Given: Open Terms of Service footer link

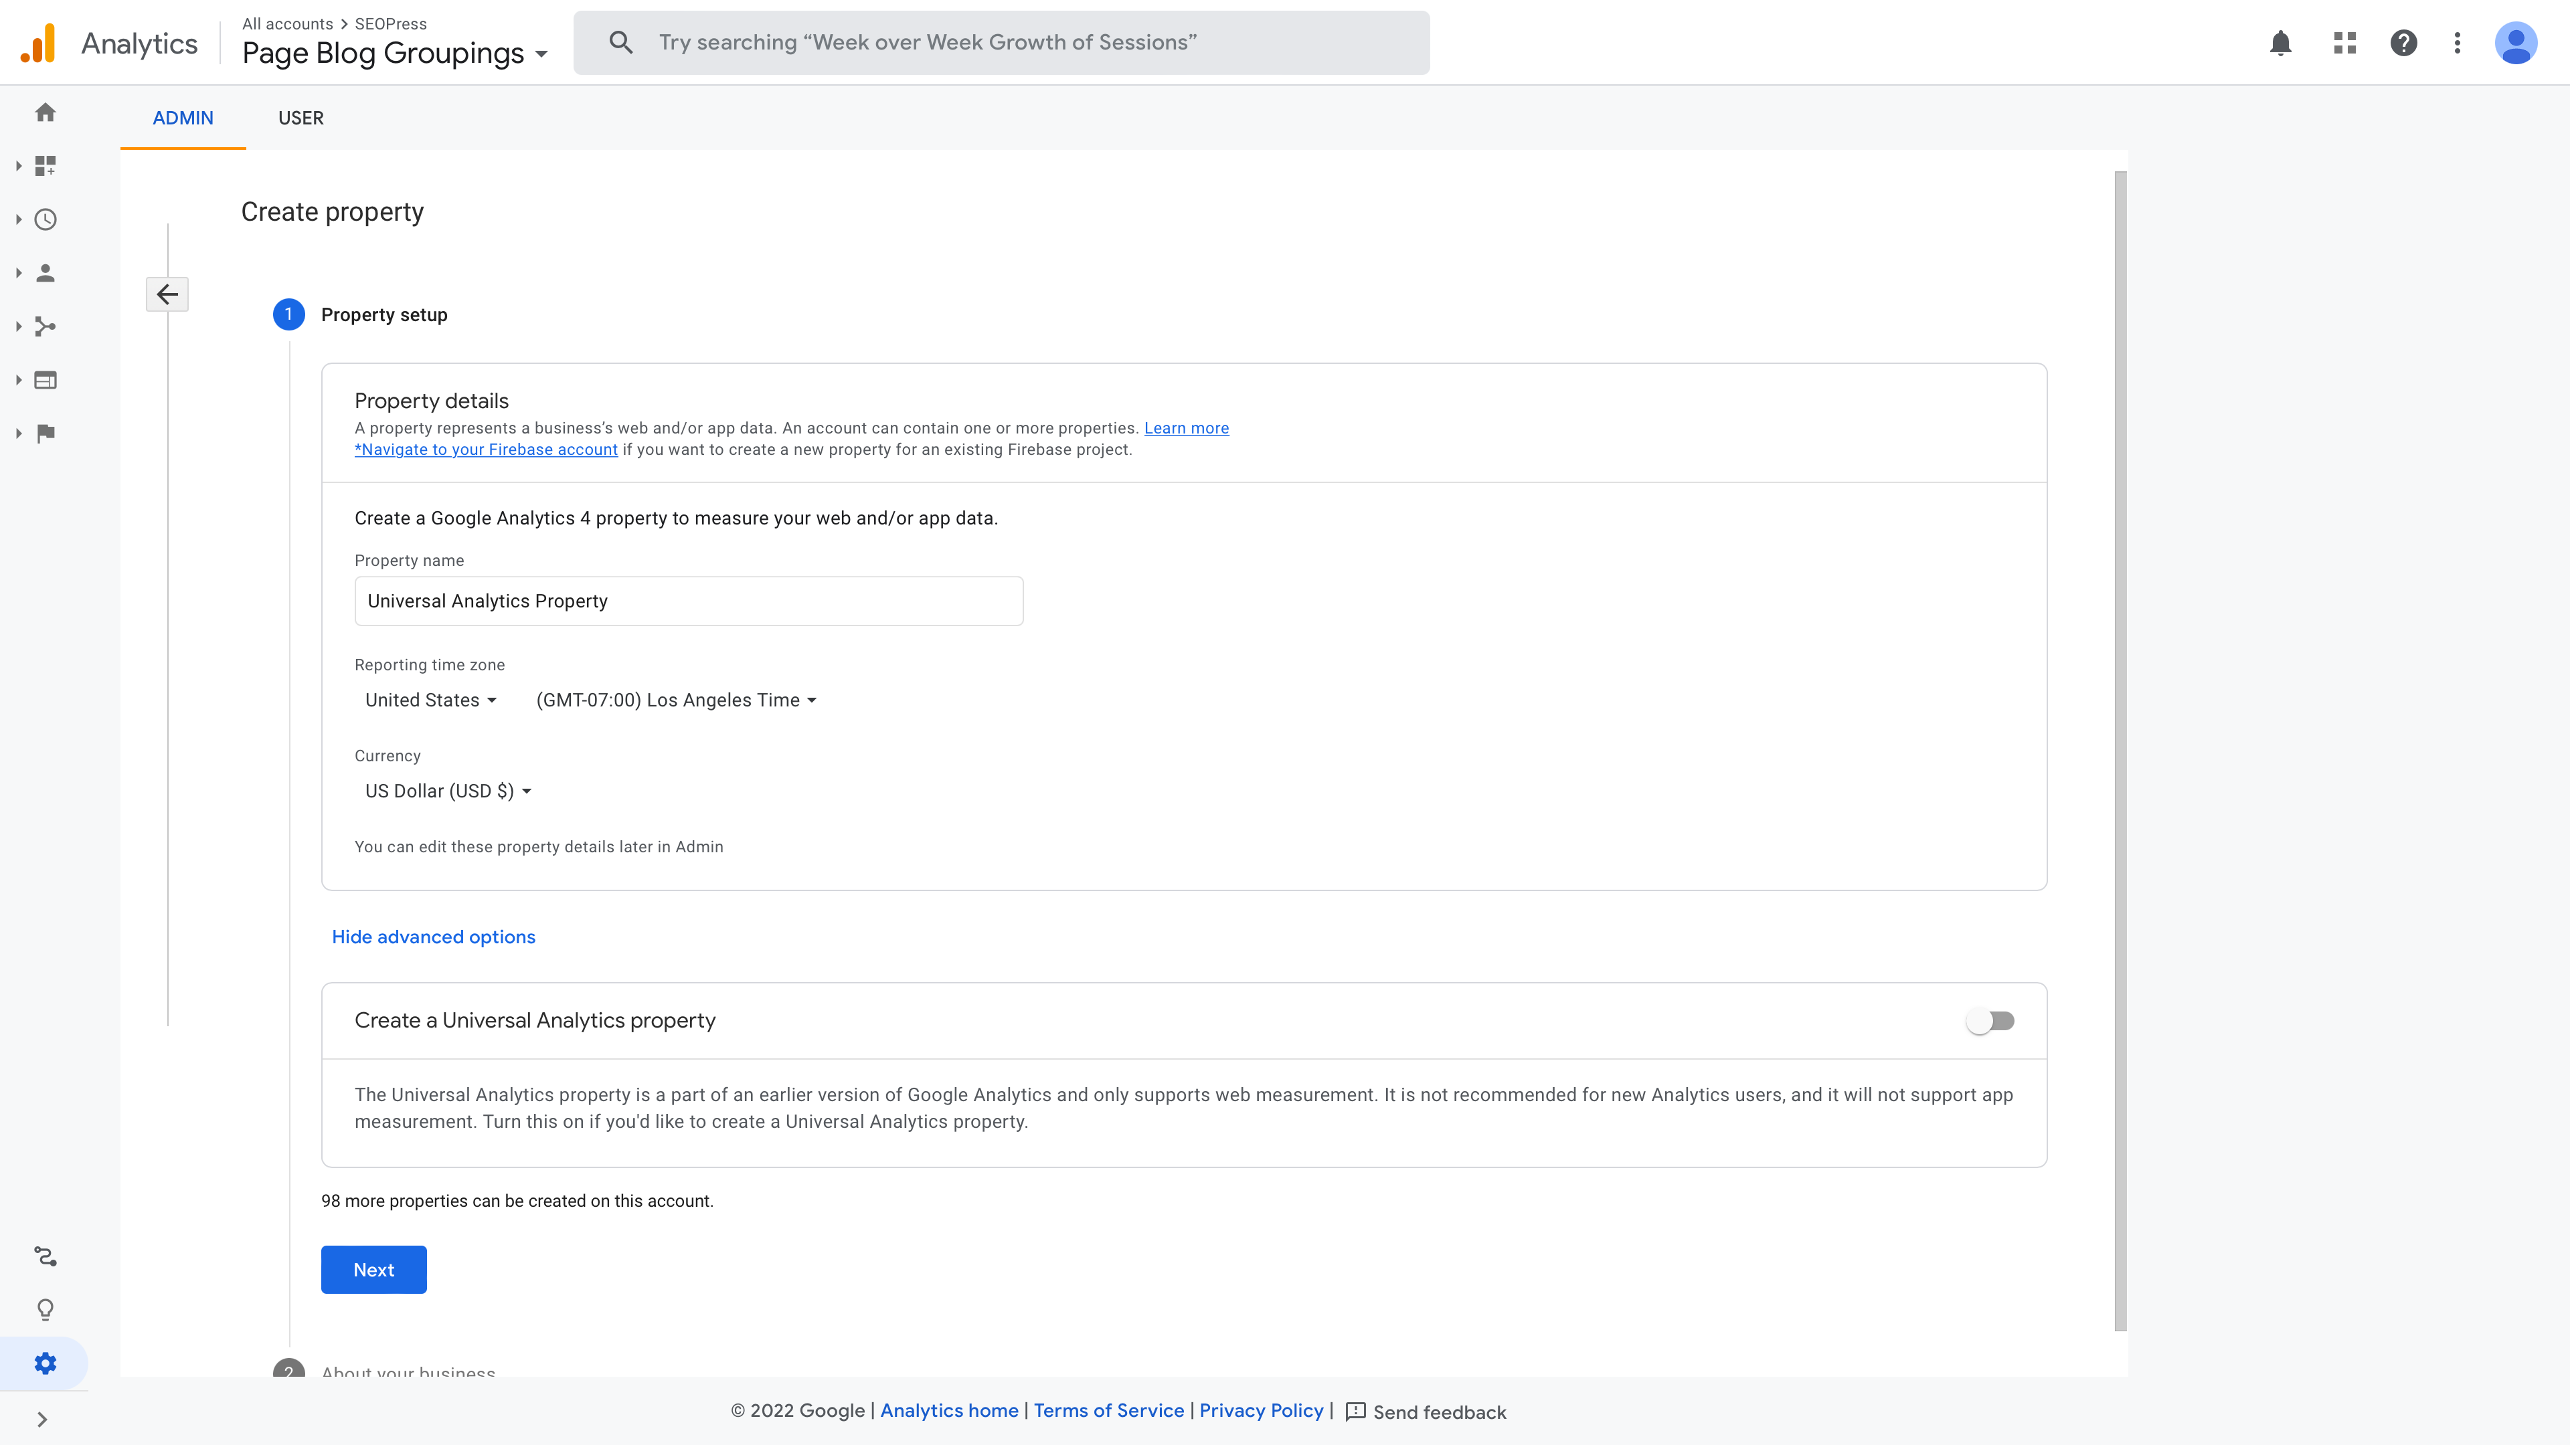Looking at the screenshot, I should point(1108,1411).
